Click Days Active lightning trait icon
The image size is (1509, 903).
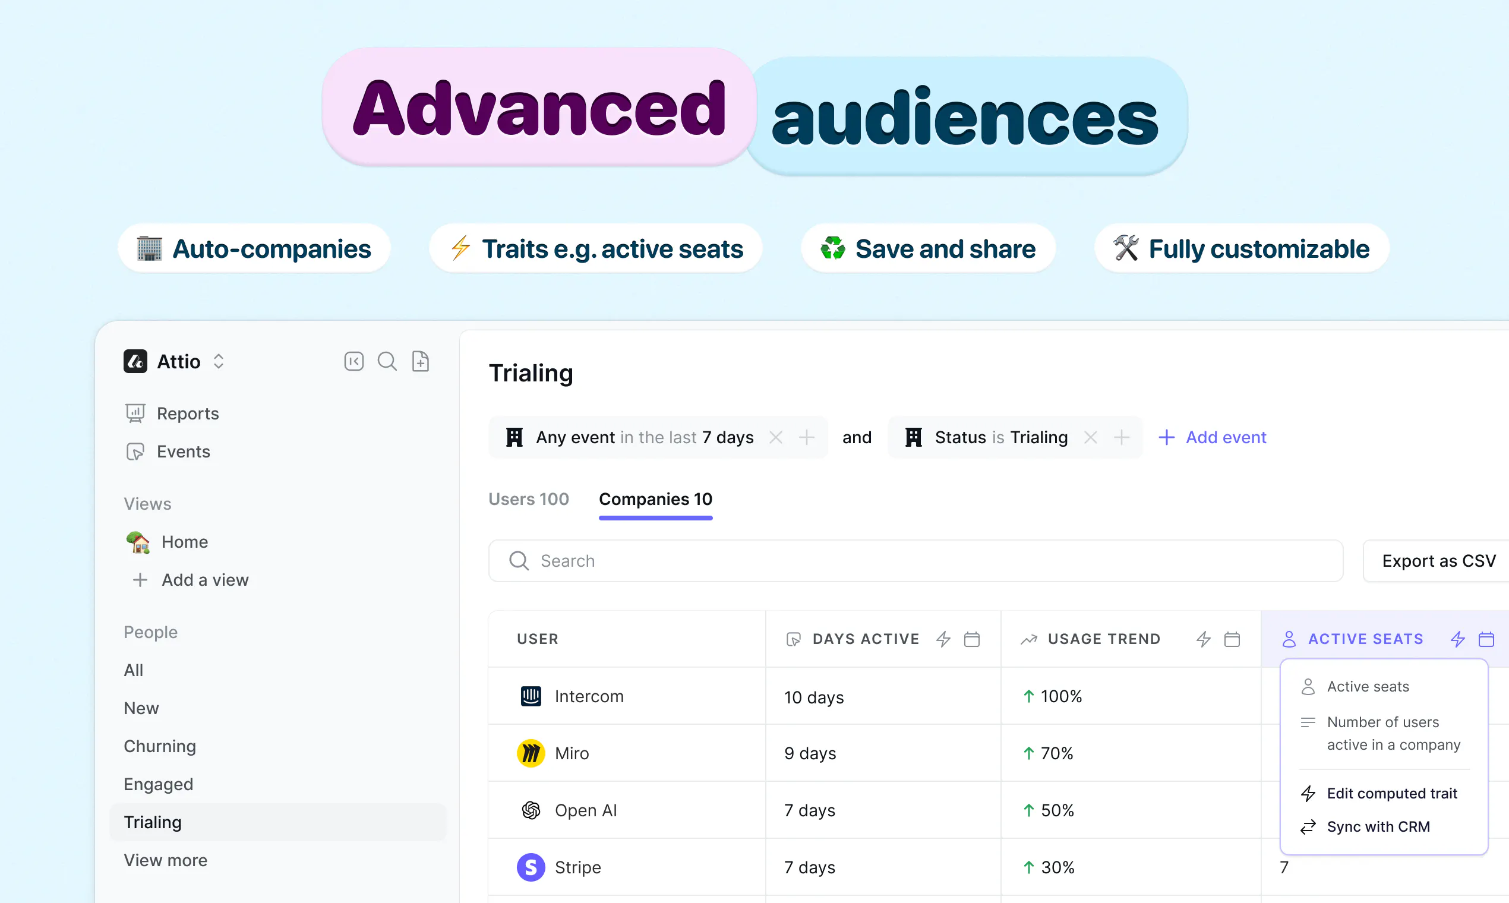943,639
